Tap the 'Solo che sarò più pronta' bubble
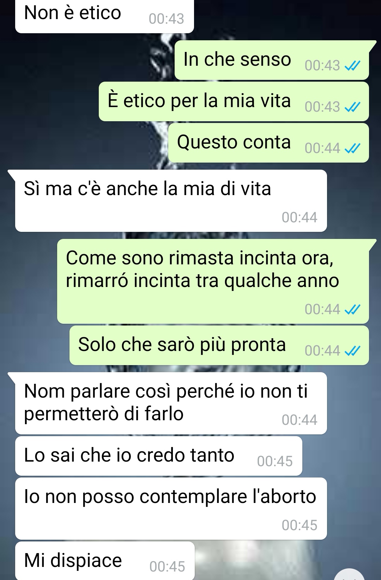Screen dimensions: 381x580 [x=219, y=345]
